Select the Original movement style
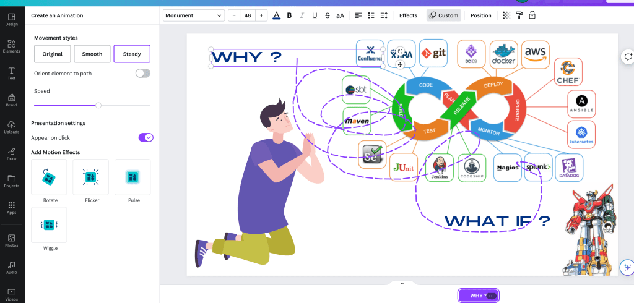 pyautogui.click(x=53, y=54)
